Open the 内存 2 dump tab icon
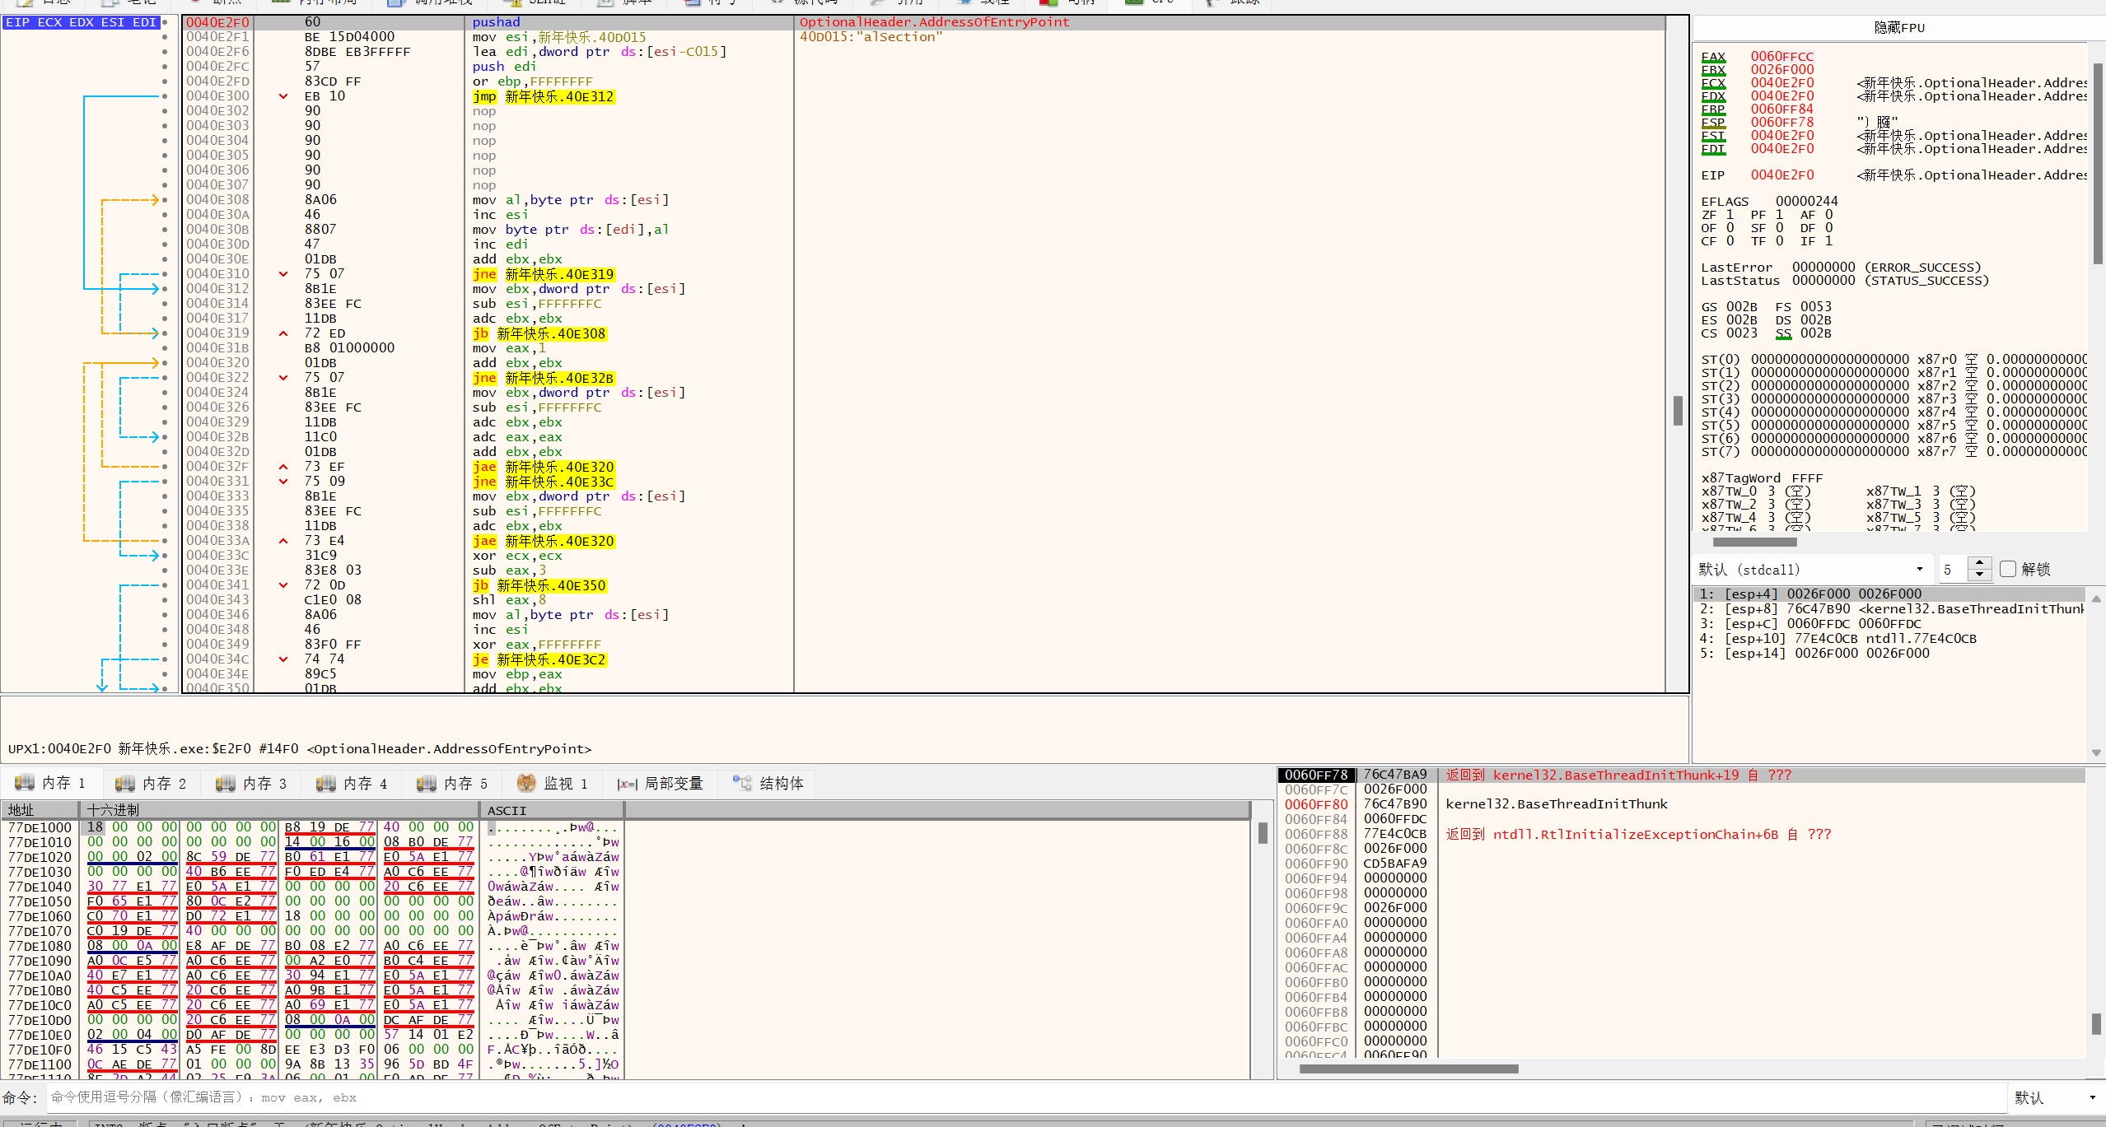 (124, 783)
